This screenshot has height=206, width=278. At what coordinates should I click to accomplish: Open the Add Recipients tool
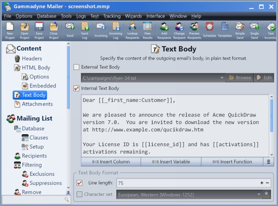coord(164,30)
